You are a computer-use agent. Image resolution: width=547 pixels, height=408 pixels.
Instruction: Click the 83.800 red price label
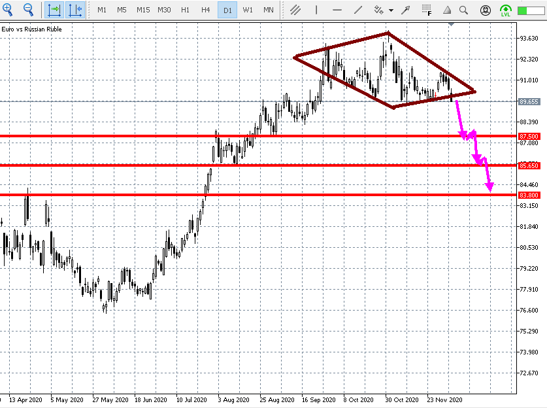click(529, 195)
